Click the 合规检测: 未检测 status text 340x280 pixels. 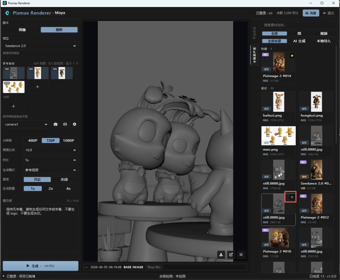point(172,276)
